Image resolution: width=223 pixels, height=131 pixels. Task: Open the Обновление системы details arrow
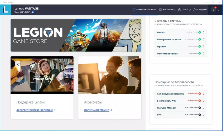point(204,53)
